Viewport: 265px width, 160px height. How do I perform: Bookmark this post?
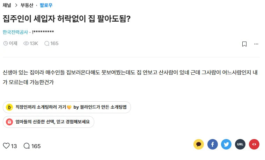(244, 44)
